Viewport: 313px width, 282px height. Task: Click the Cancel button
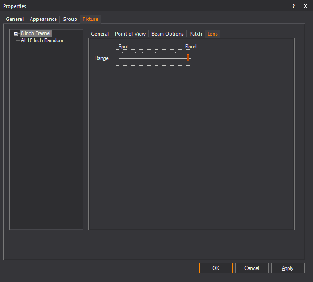coord(252,268)
